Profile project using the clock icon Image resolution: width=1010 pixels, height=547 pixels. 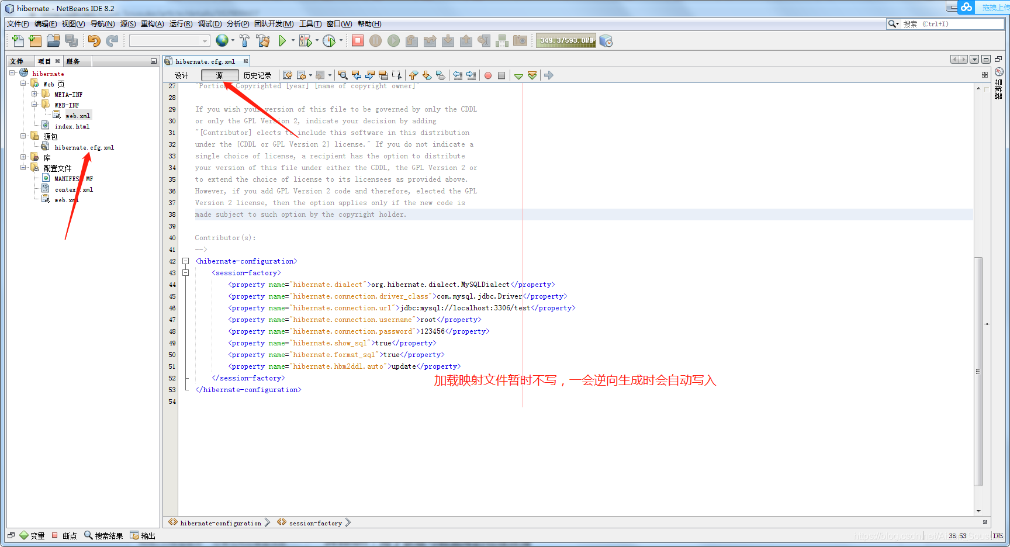coord(329,40)
